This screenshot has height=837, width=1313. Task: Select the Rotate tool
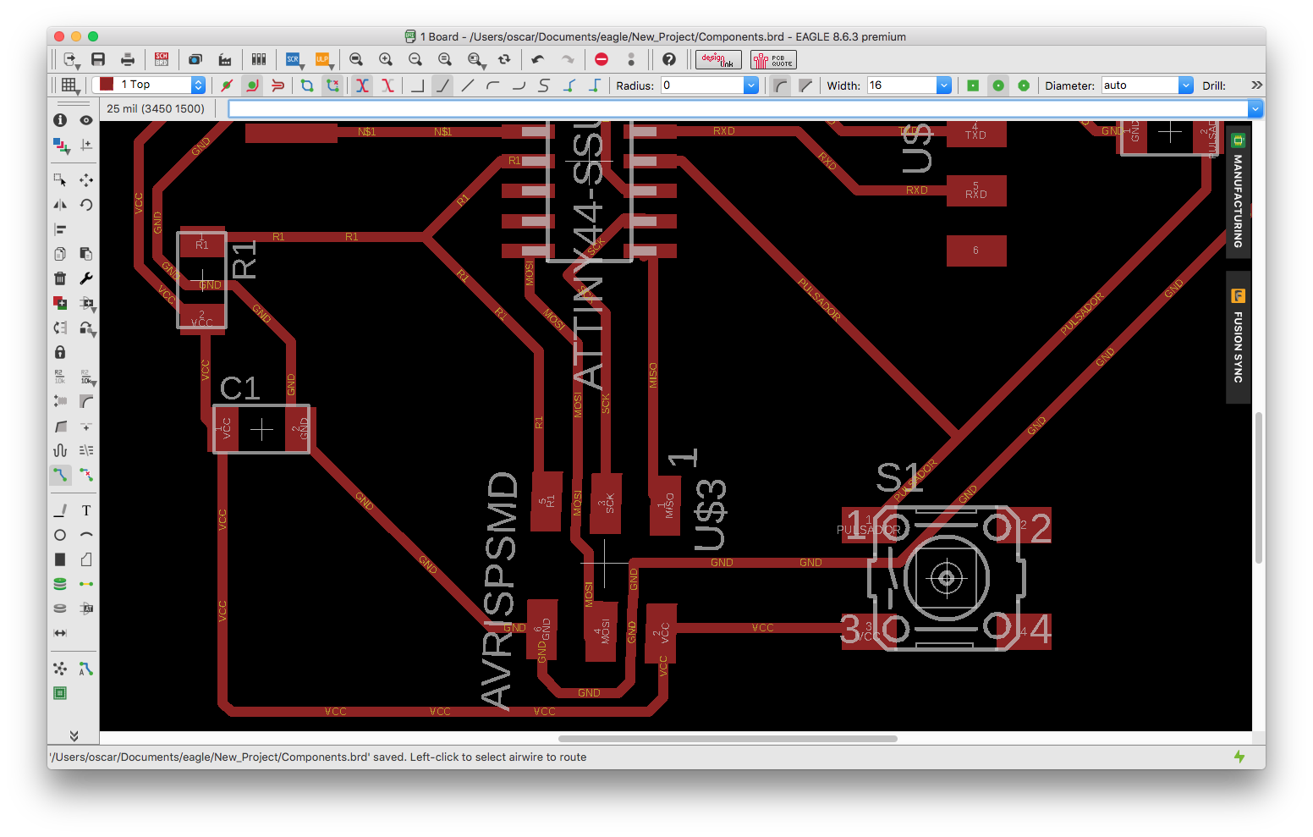pyautogui.click(x=86, y=205)
